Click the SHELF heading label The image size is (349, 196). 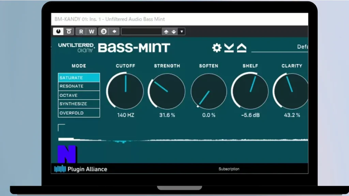click(250, 66)
